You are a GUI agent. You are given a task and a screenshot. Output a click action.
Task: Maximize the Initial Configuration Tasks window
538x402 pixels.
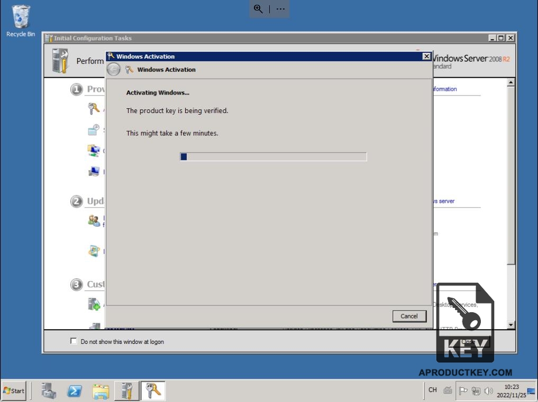tap(501, 38)
